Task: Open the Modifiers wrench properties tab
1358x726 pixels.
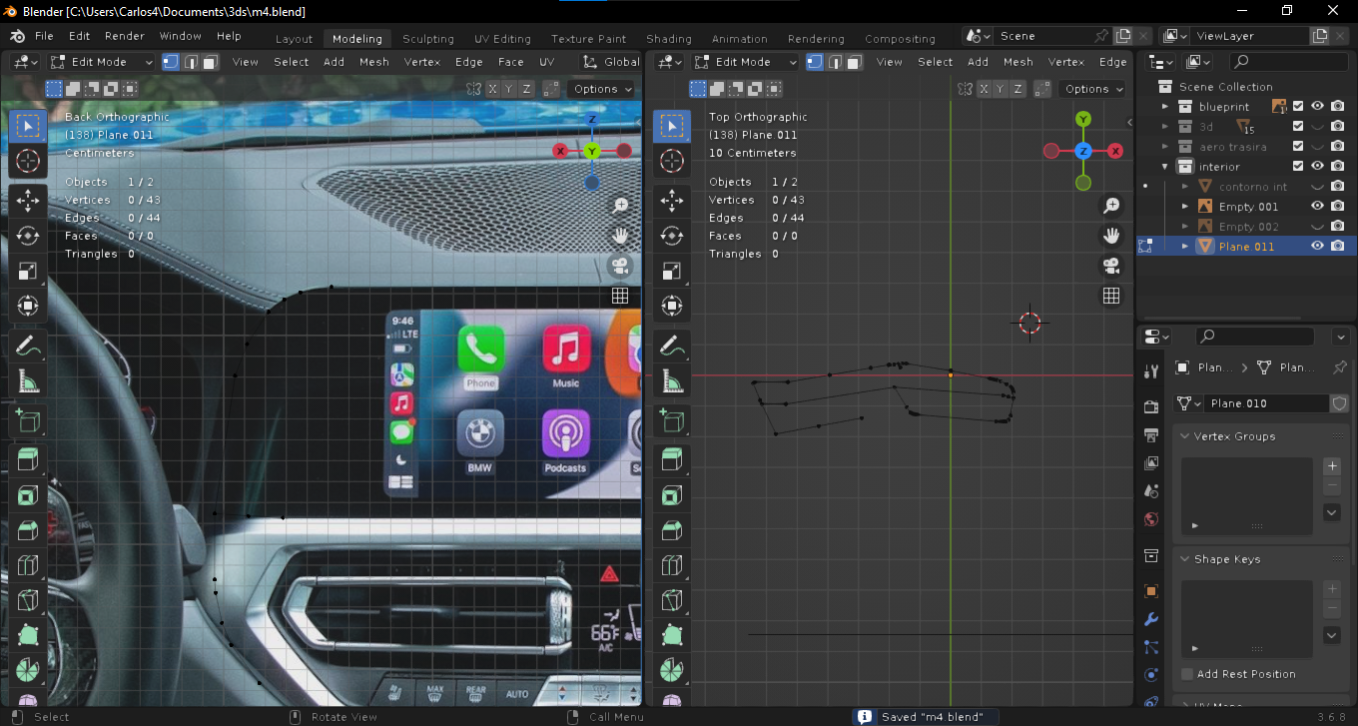Action: (1151, 619)
